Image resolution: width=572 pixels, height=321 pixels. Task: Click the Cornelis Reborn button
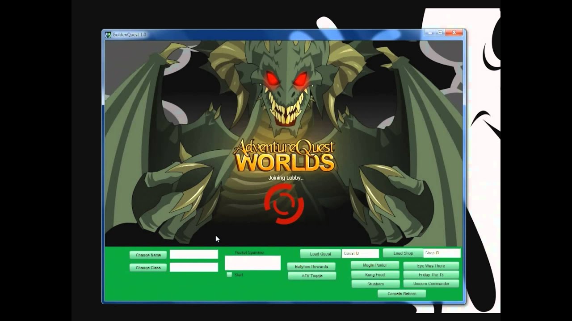point(402,294)
